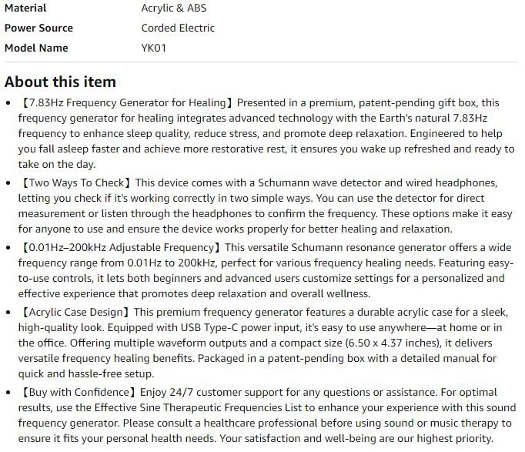Select the 'Acrylic & ABS' material value
The height and width of the screenshot is (452, 525).
click(173, 8)
